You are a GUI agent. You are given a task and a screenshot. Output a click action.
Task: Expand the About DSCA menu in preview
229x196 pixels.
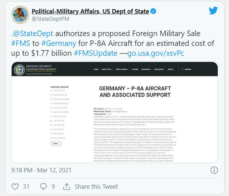pyautogui.click(x=107, y=69)
